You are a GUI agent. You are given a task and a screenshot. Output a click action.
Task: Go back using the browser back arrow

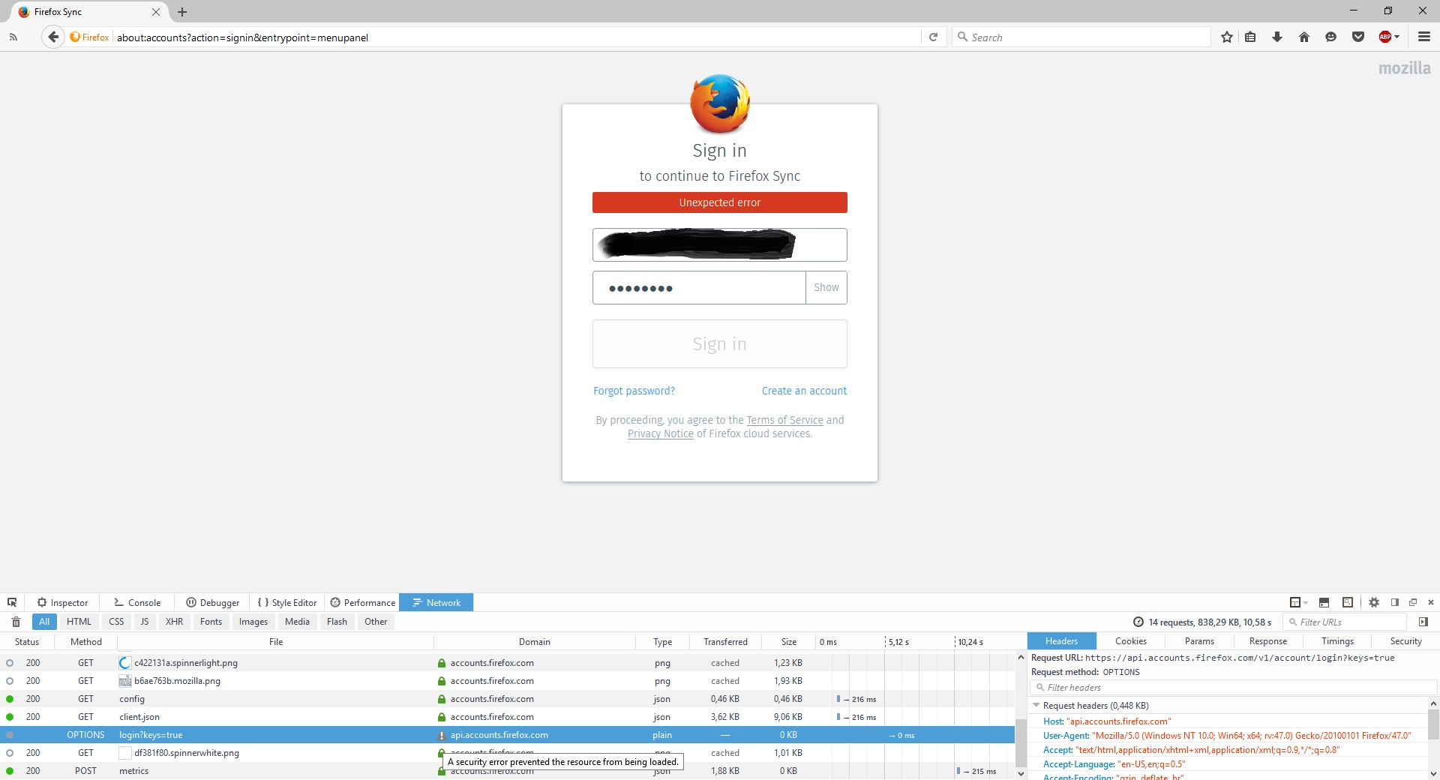[53, 37]
